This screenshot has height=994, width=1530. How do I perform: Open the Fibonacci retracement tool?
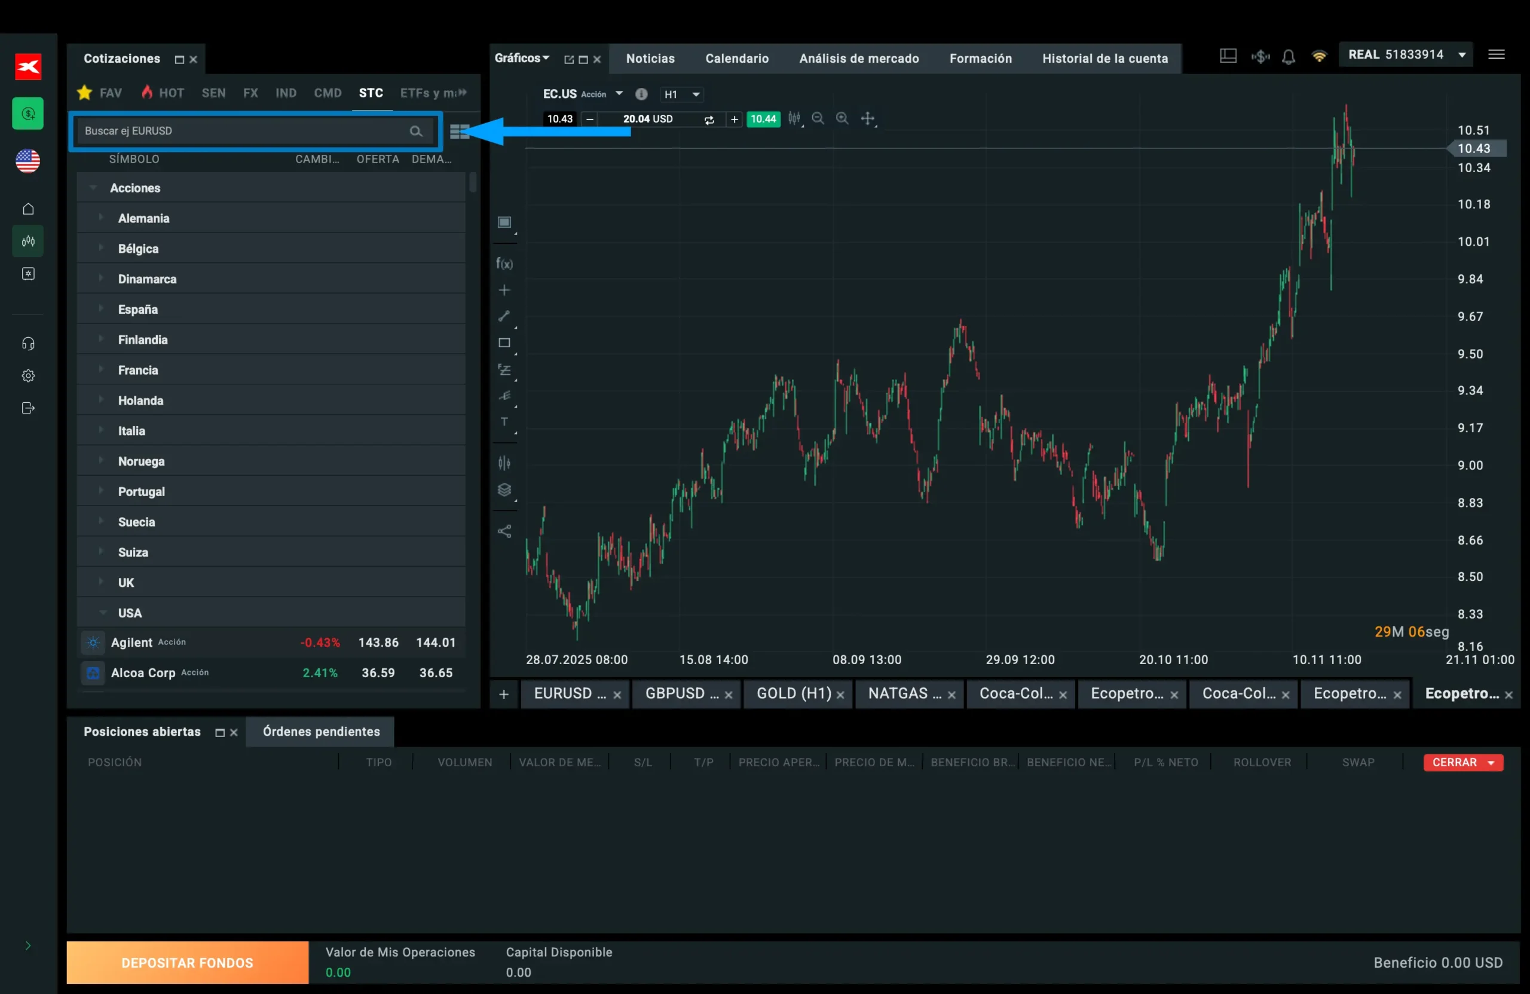[x=504, y=370]
